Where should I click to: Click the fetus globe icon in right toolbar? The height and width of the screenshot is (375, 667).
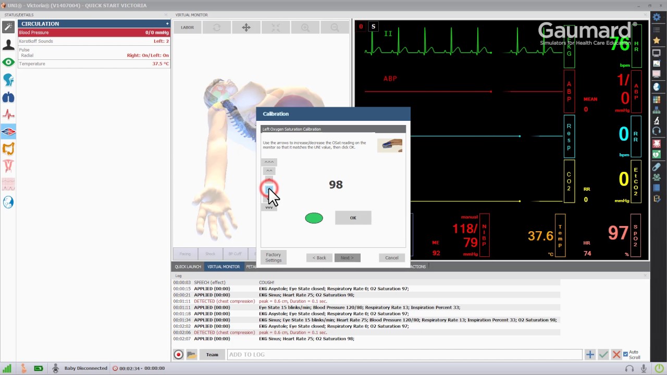coord(657,87)
